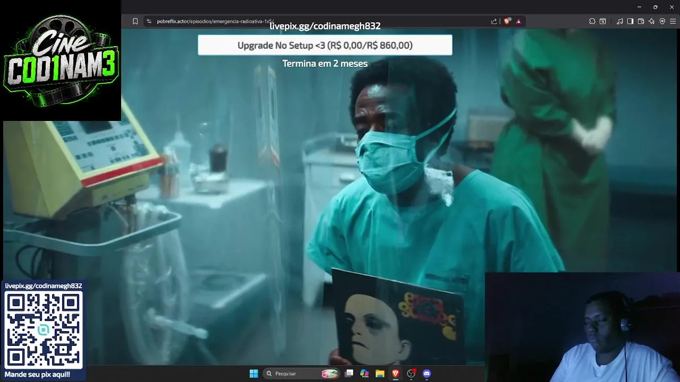Open the Brave Shields lion icon
Viewport: 680px width, 382px height.
(x=507, y=21)
